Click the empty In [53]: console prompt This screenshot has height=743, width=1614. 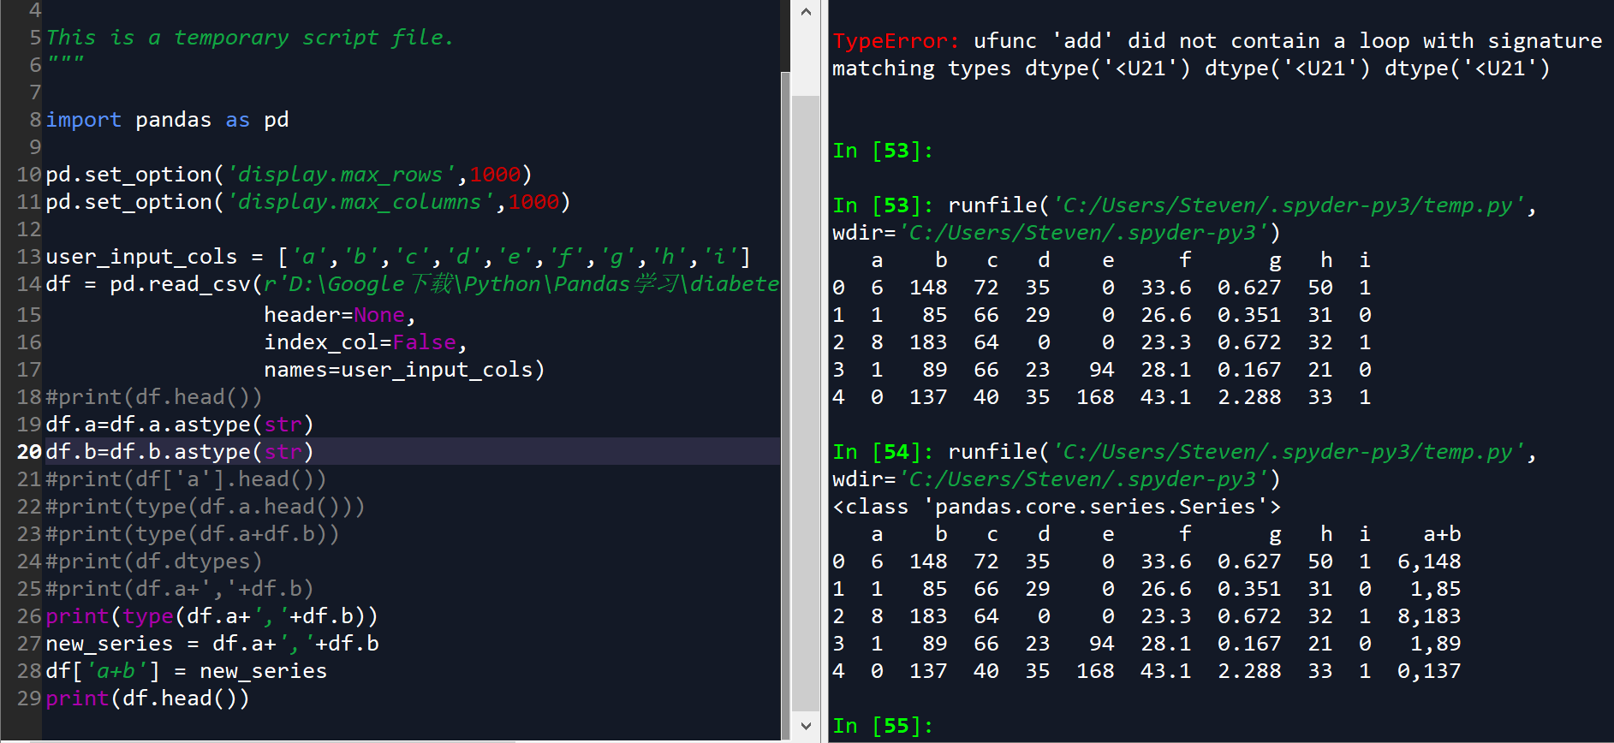883,151
